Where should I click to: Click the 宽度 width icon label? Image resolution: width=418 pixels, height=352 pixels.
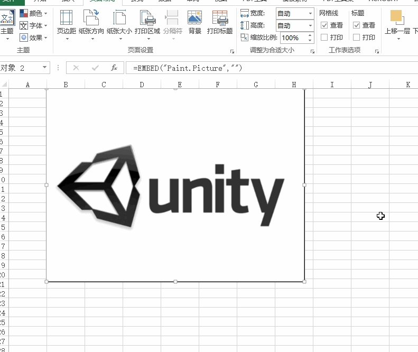coord(253,13)
